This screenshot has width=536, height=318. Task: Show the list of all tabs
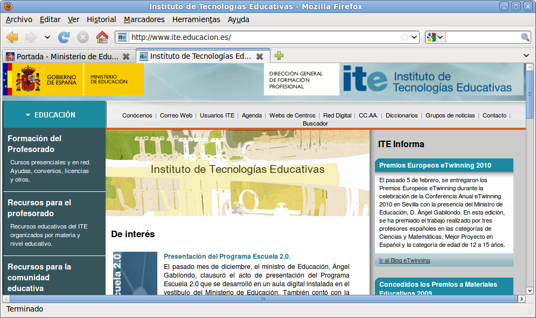coord(526,56)
